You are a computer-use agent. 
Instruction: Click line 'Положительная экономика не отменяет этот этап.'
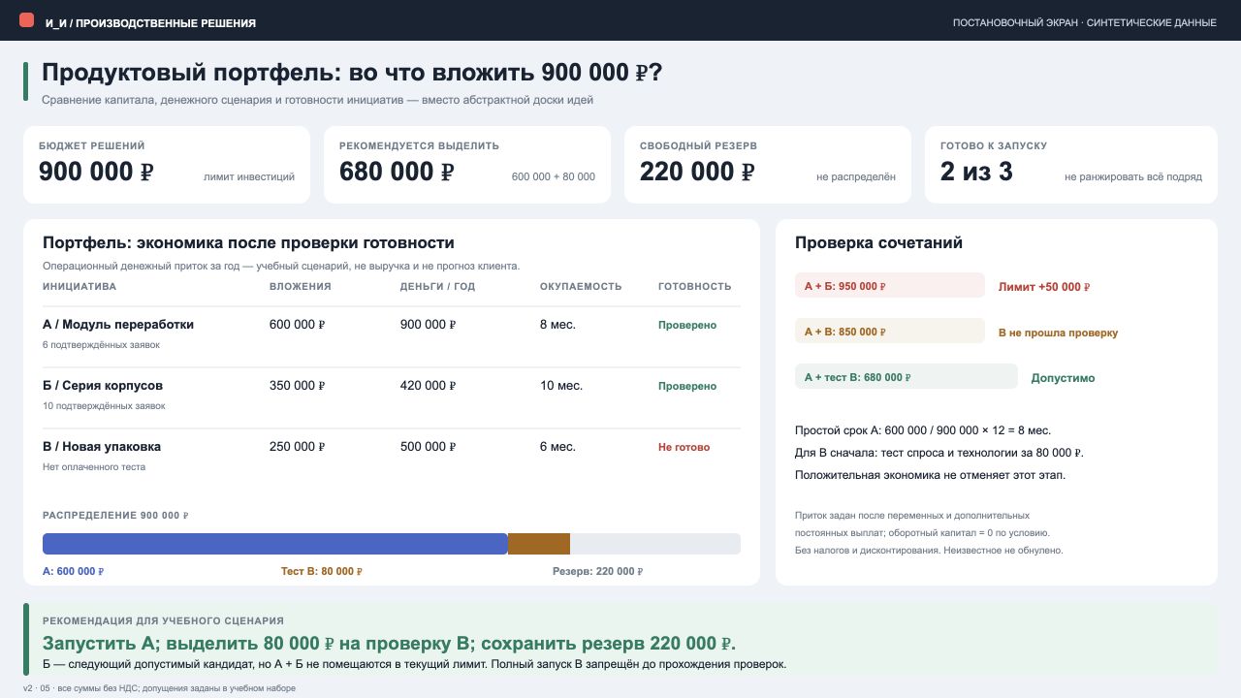[930, 475]
